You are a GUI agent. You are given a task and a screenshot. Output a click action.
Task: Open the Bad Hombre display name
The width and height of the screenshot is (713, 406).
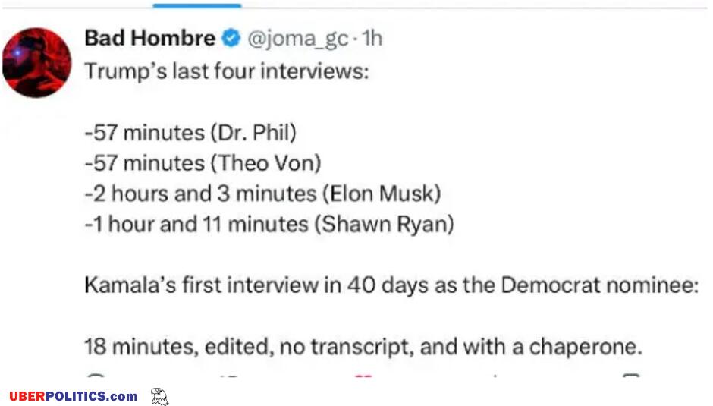[150, 38]
